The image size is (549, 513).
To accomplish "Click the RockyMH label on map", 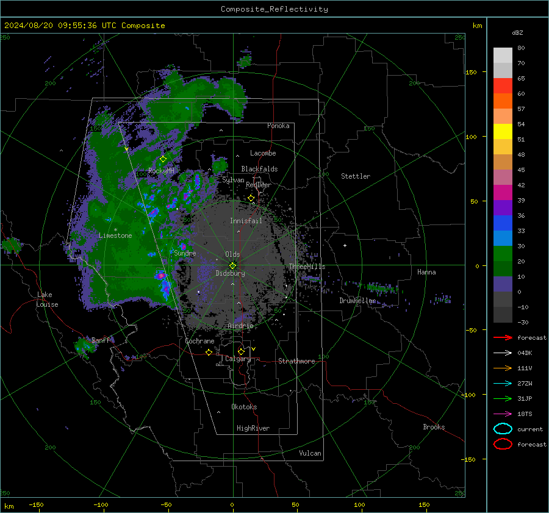I will click(x=161, y=171).
